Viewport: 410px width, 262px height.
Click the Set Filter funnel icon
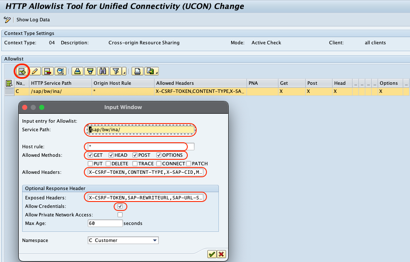pos(116,71)
